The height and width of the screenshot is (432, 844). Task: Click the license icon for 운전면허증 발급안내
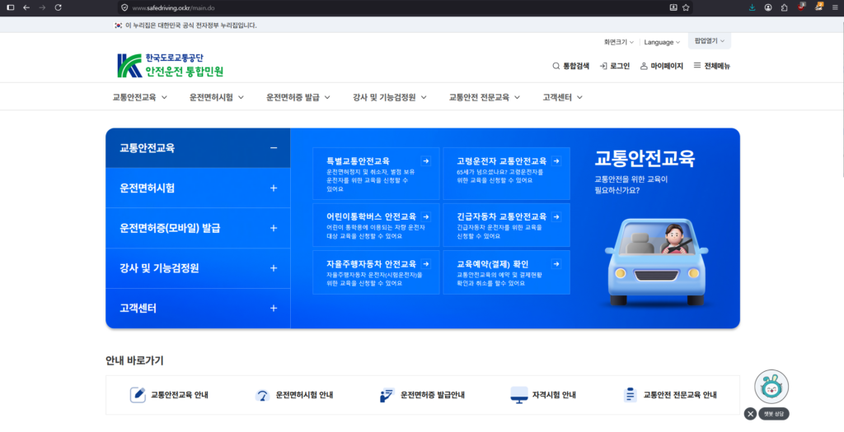pyautogui.click(x=387, y=395)
